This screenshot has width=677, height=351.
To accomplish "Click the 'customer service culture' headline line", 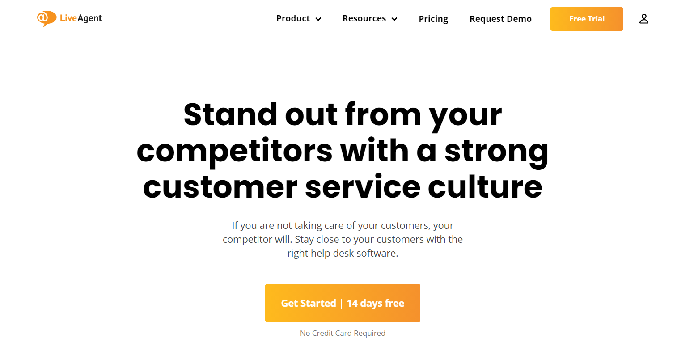I will tap(343, 186).
